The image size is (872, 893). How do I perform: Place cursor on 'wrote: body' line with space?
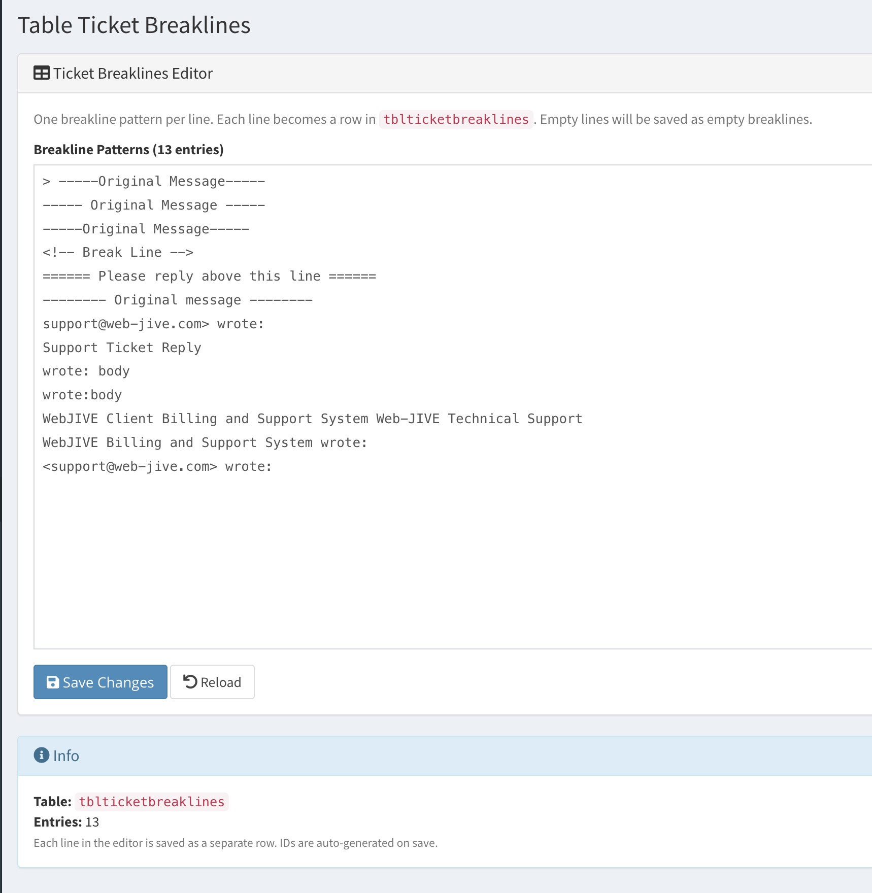[86, 371]
